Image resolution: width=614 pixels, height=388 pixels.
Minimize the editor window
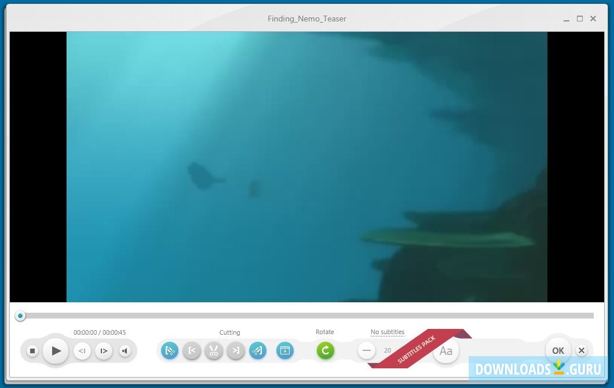click(x=567, y=19)
